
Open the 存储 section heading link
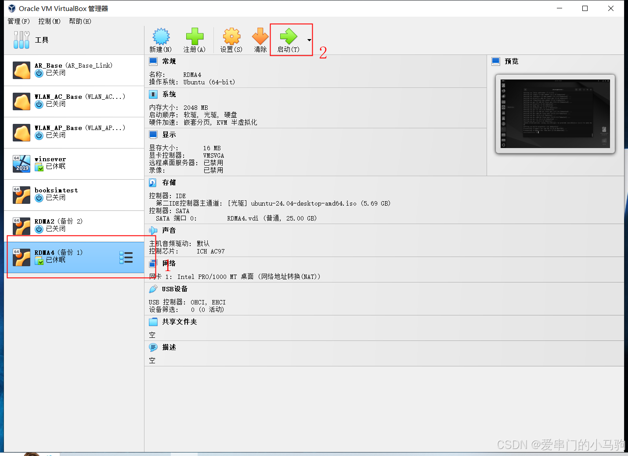(169, 182)
